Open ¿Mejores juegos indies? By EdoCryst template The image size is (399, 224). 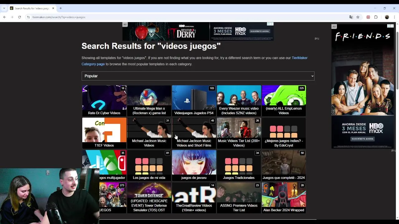284,133
